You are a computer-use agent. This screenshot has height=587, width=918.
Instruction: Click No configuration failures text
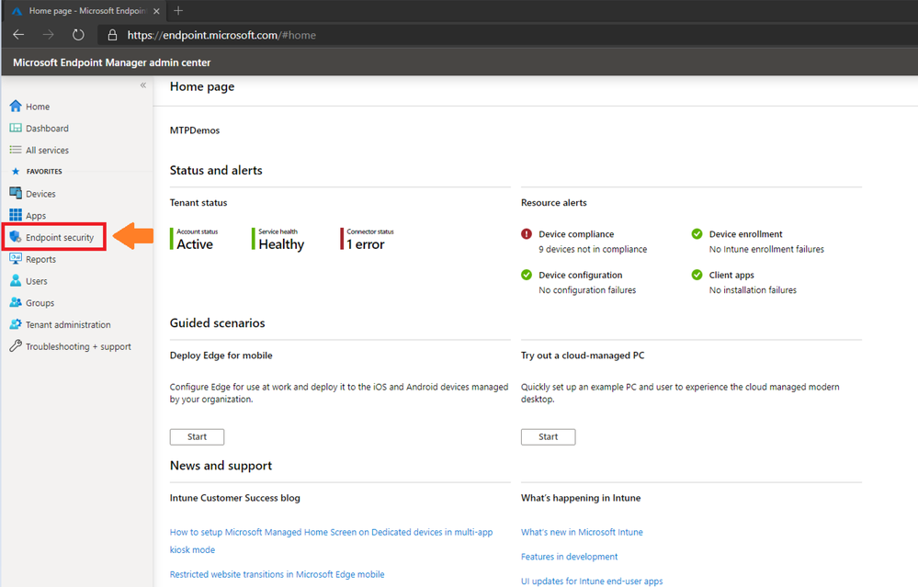coord(587,290)
